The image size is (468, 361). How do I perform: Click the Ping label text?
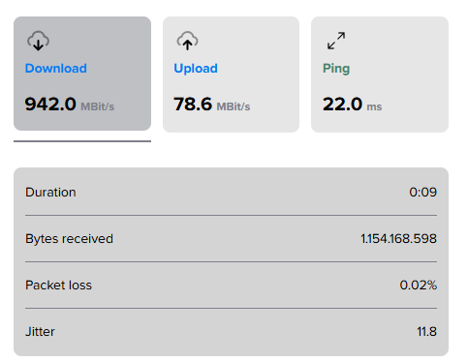tap(336, 69)
